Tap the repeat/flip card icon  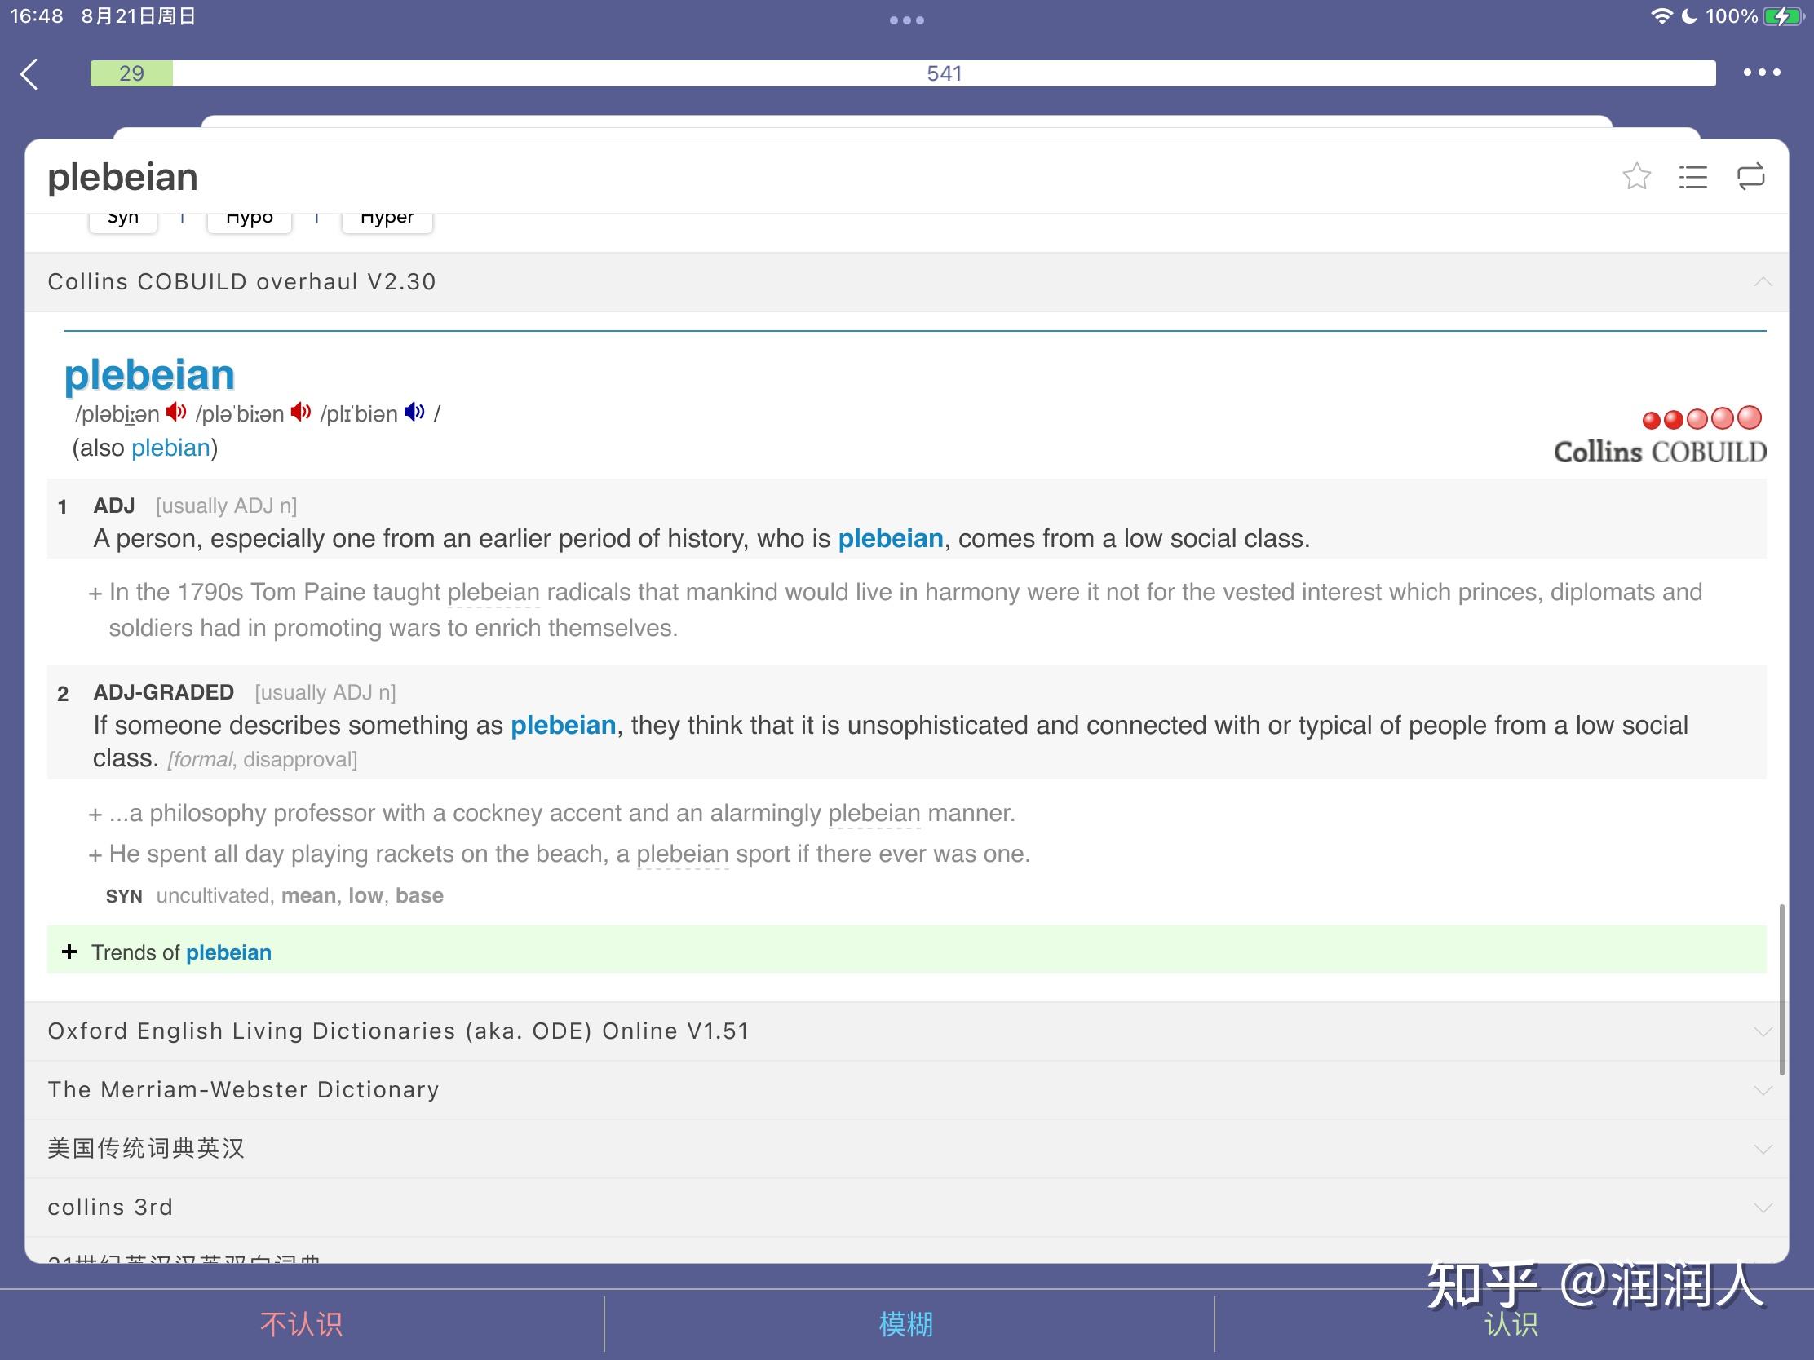coord(1750,176)
